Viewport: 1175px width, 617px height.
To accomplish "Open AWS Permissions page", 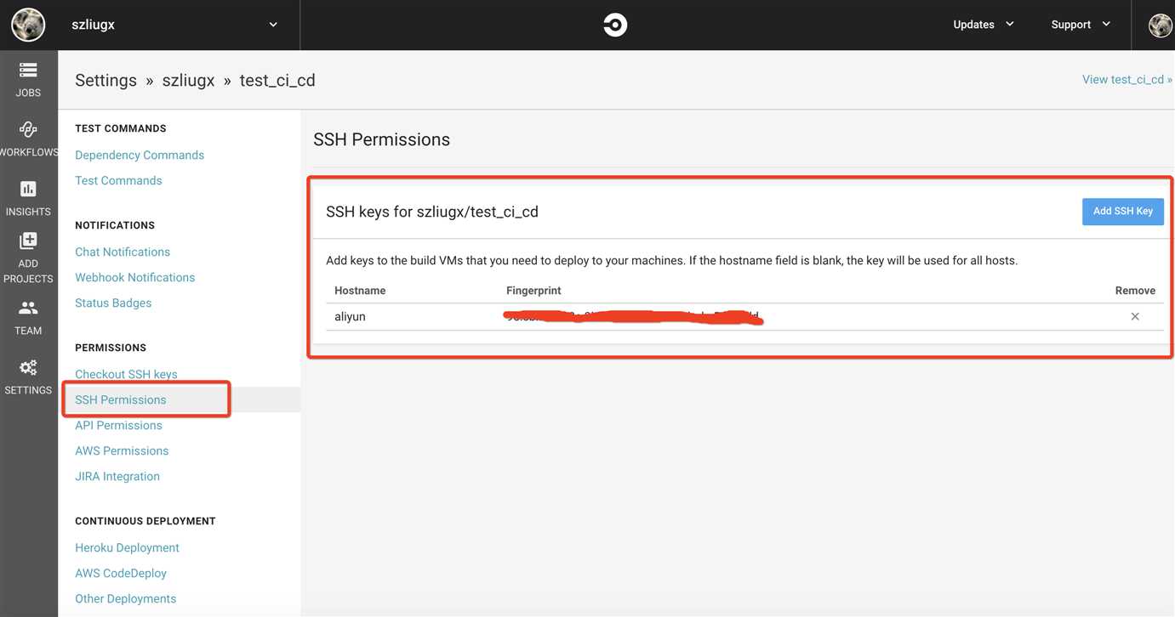I will click(122, 450).
